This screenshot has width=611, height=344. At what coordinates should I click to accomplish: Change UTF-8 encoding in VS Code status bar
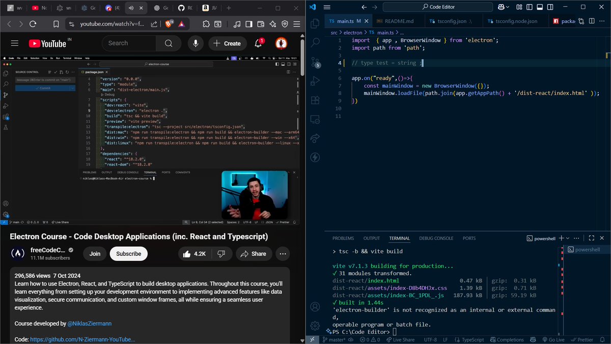(430, 340)
